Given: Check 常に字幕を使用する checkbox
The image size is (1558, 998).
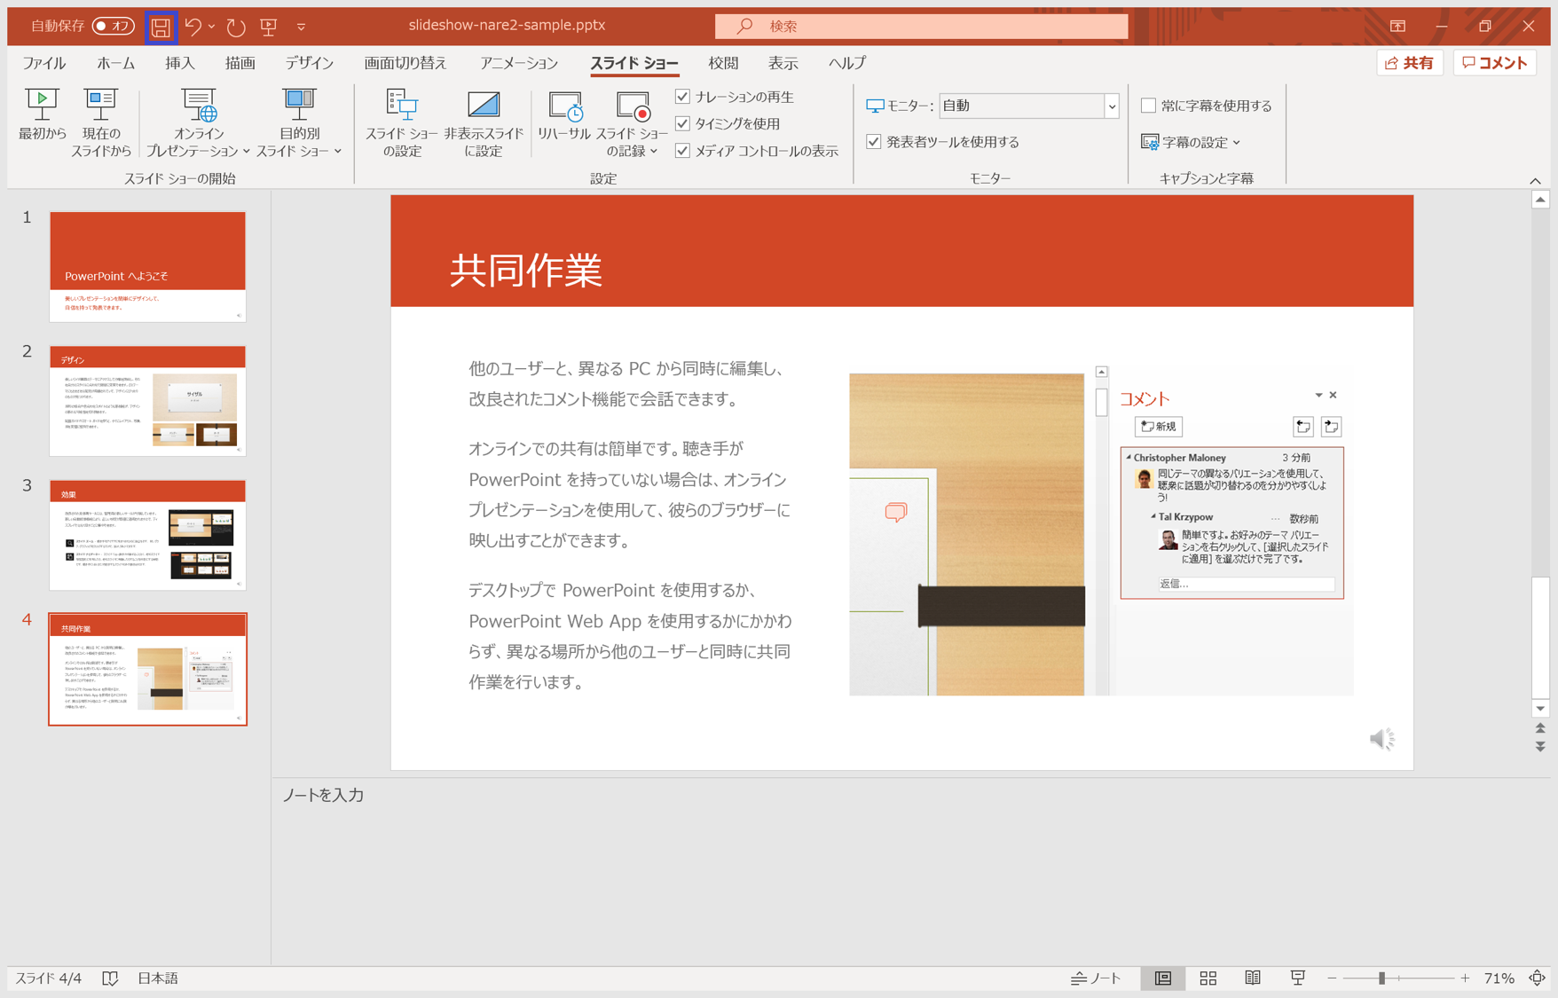Looking at the screenshot, I should [x=1148, y=106].
